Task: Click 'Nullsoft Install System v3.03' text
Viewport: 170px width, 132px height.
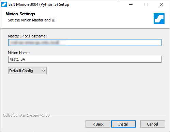Action: (26, 115)
